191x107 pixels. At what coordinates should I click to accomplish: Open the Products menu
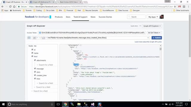(x=58, y=17)
